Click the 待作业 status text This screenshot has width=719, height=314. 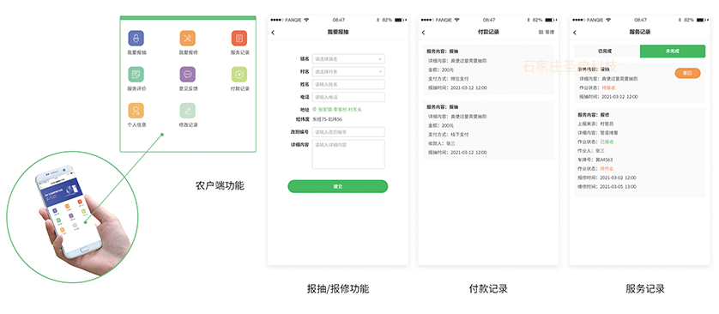click(607, 169)
